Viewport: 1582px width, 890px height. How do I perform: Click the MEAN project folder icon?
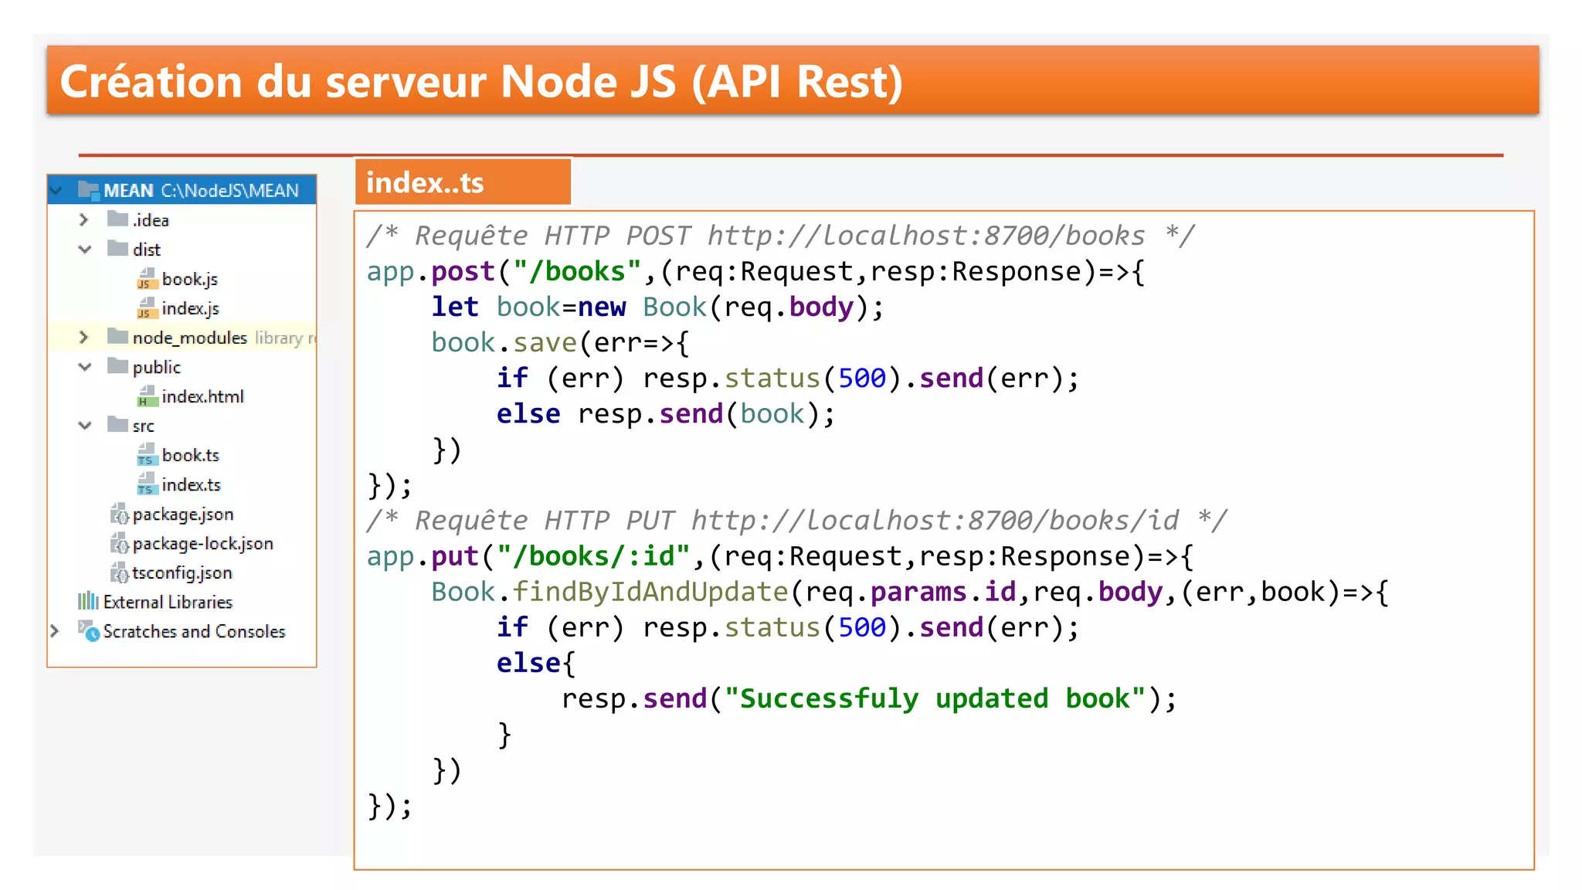pos(88,189)
